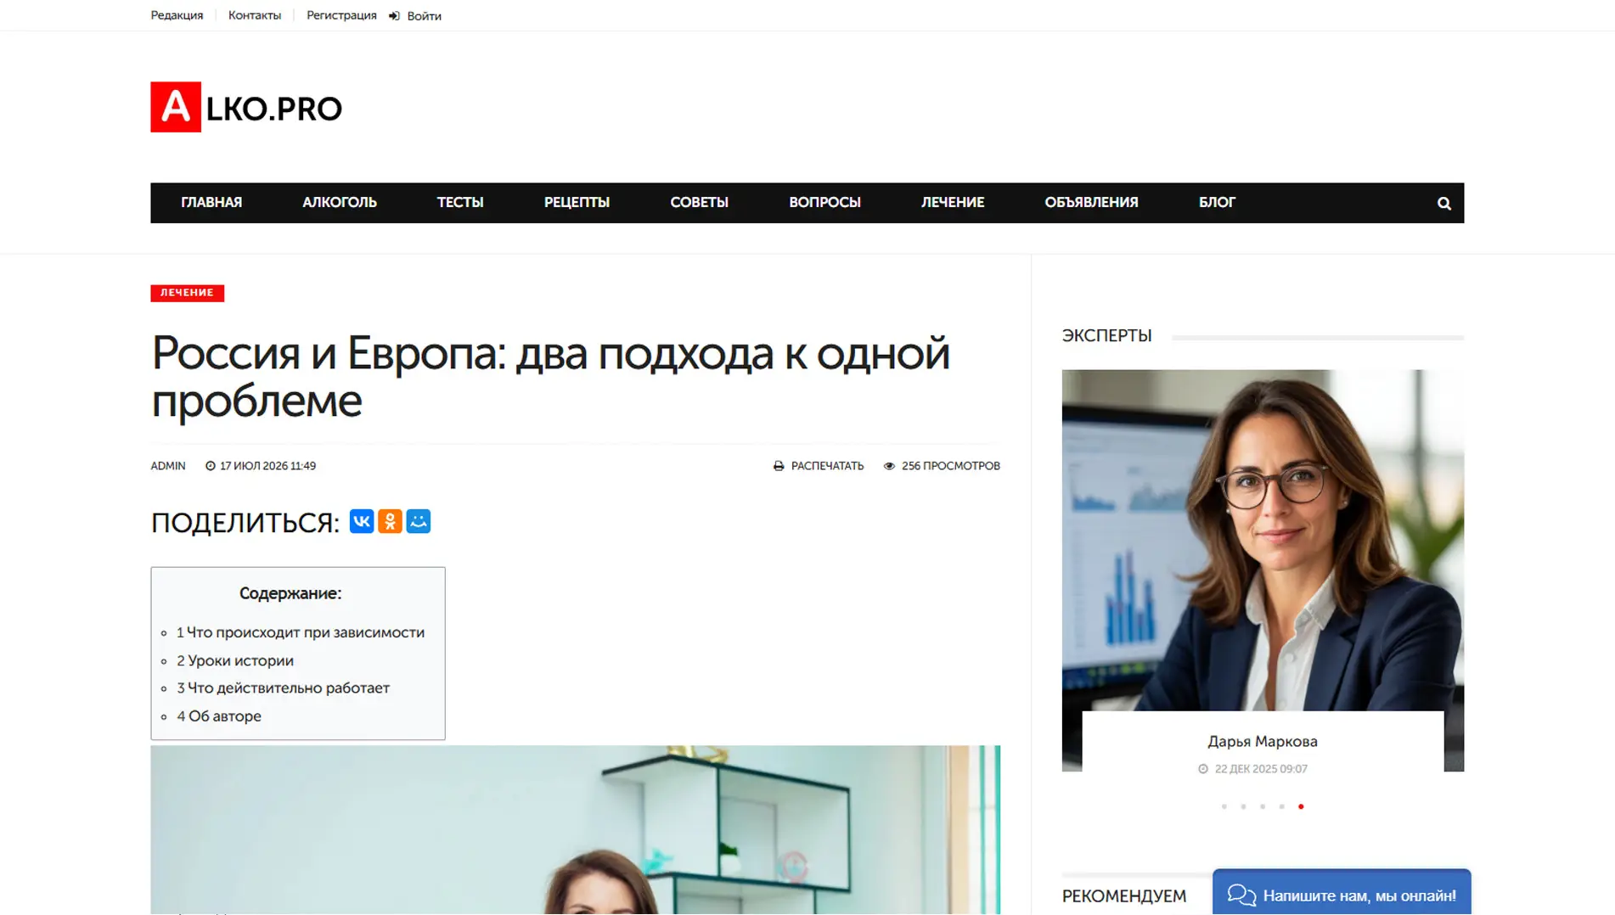Click the expert photo of Дарья Маркова

pos(1263,540)
